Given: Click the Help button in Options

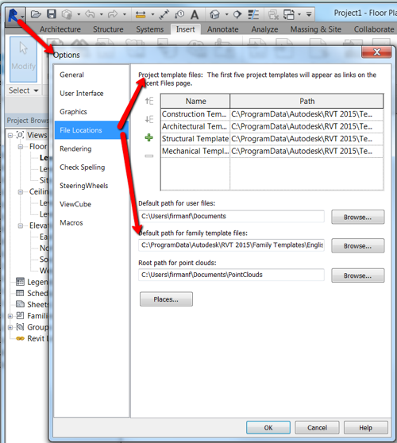Looking at the screenshot, I should pos(365,428).
